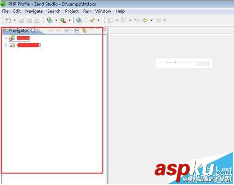Image resolution: width=234 pixels, height=185 pixels.
Task: Expand the top project tree node
Action: point(6,38)
